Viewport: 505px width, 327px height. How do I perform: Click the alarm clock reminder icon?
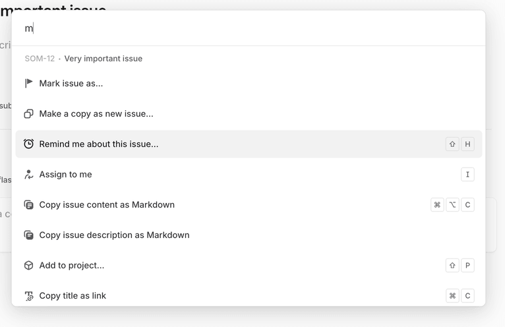tap(28, 144)
